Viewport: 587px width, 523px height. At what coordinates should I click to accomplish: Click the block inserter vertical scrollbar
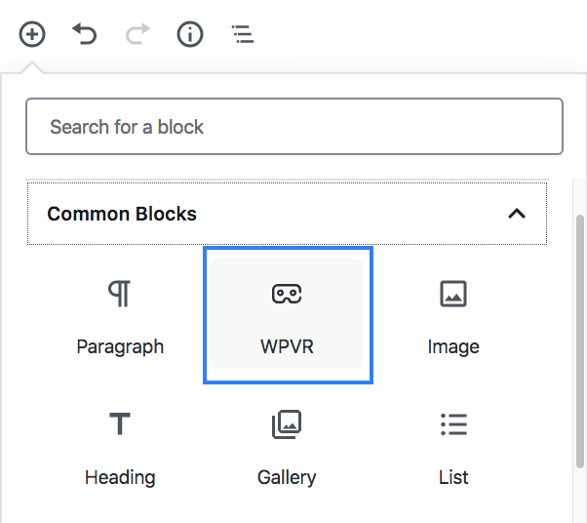(x=580, y=341)
